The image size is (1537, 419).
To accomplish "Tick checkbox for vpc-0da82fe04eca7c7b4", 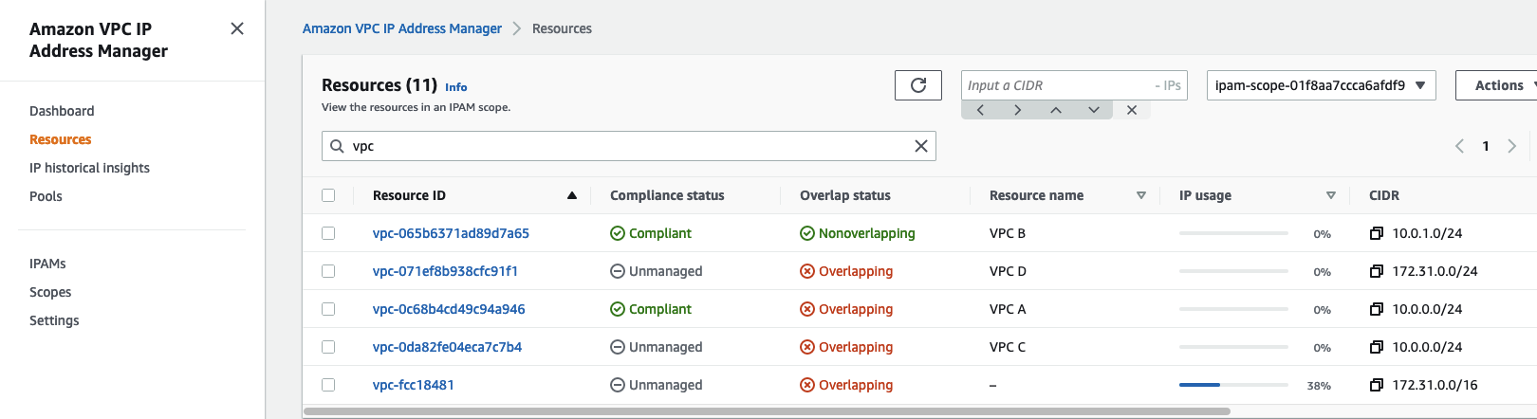I will tap(328, 347).
